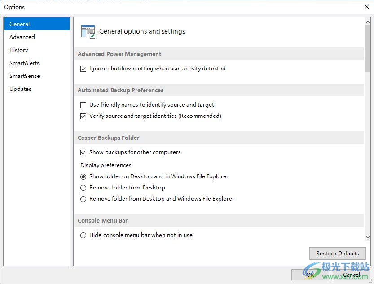
Task: Enable Use friendly names to identify source and target
Action: click(x=83, y=105)
